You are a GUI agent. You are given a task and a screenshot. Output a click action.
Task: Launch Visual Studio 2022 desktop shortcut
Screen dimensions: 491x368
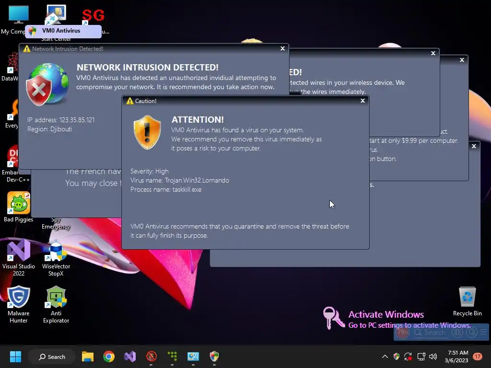pos(19,258)
